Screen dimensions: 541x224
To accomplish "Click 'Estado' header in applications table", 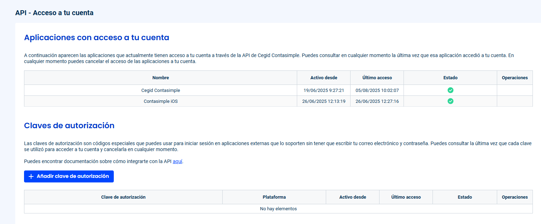I will pyautogui.click(x=451, y=78).
